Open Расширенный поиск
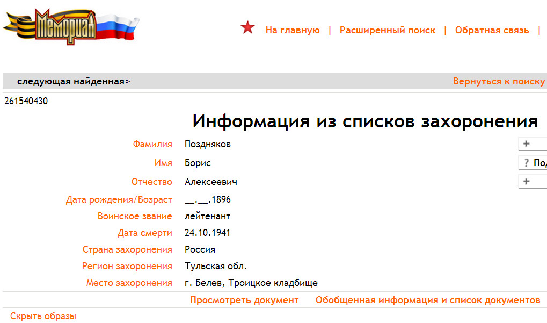This screenshot has width=547, height=323. [x=387, y=30]
